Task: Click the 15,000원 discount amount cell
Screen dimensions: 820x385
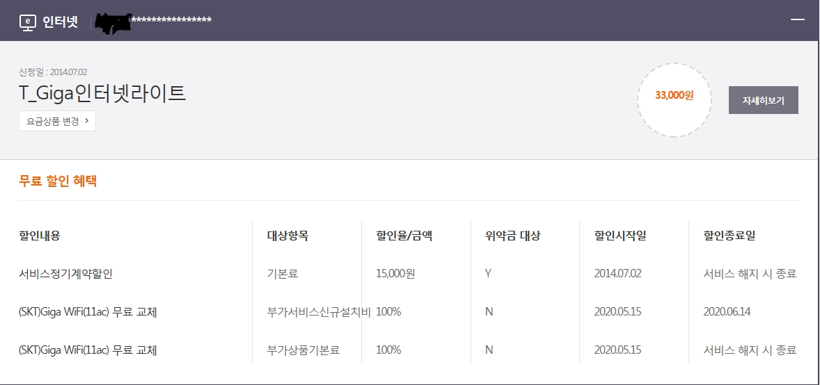Action: click(x=395, y=273)
